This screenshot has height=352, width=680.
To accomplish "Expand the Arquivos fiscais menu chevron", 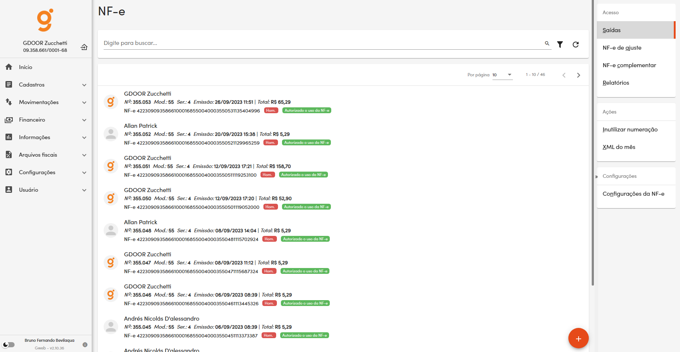I will coord(84,155).
